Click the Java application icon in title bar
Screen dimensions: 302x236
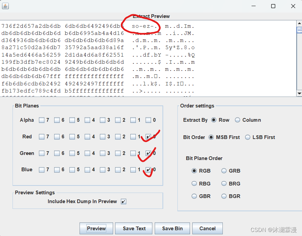5,6
